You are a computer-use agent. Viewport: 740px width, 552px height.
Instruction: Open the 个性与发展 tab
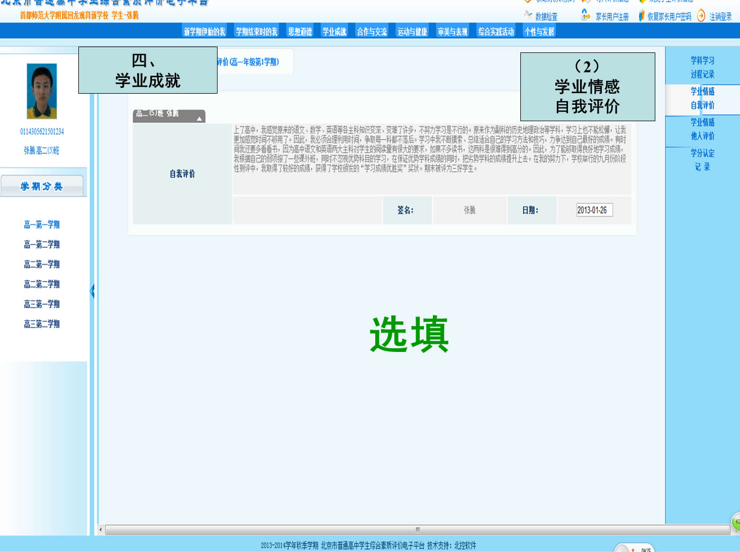point(539,32)
